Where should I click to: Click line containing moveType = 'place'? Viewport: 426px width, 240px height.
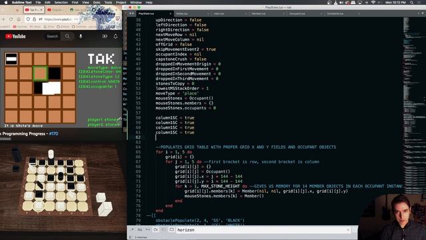click(x=177, y=93)
